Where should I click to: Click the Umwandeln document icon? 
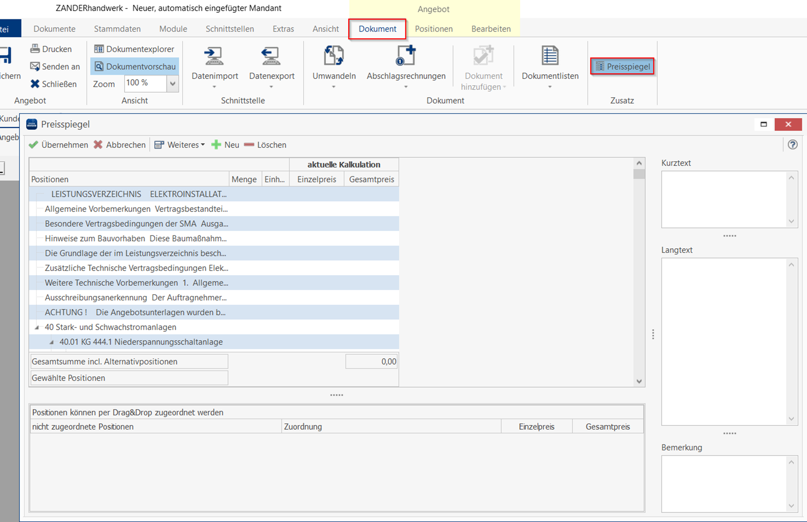point(334,56)
